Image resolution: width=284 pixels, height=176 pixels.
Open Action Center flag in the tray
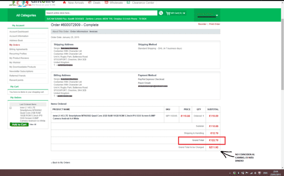(247, 173)
